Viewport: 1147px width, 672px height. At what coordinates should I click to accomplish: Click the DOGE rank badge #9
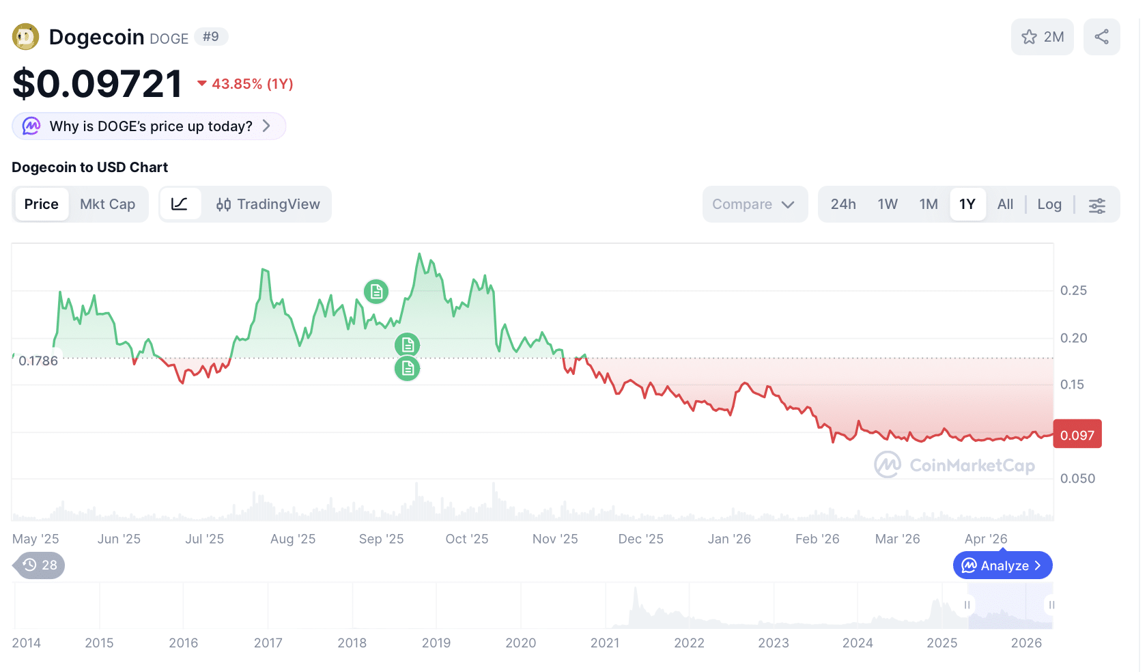(x=211, y=36)
